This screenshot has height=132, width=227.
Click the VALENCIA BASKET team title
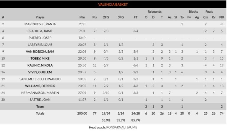[x=113, y=4]
